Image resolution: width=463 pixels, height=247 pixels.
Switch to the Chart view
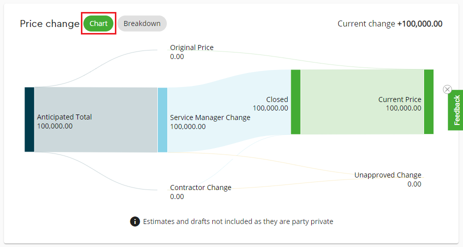tap(98, 23)
